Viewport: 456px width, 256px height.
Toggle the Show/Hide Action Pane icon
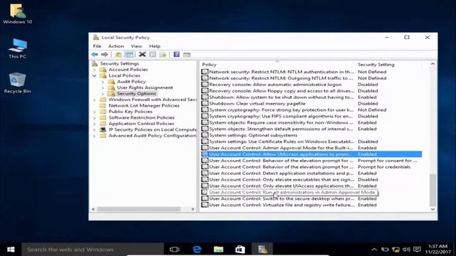coord(187,55)
